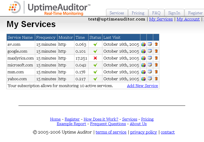Follow the My Services header link
The width and height of the screenshot is (204, 142).
(161, 19)
